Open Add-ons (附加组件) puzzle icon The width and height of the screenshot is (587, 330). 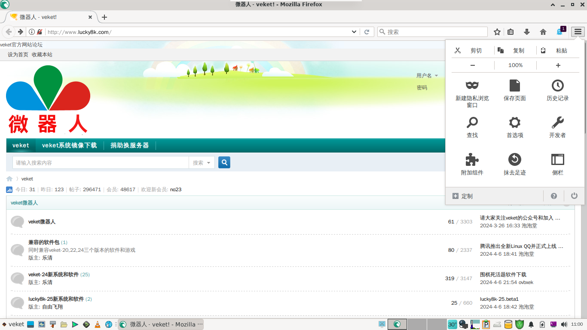[472, 159]
